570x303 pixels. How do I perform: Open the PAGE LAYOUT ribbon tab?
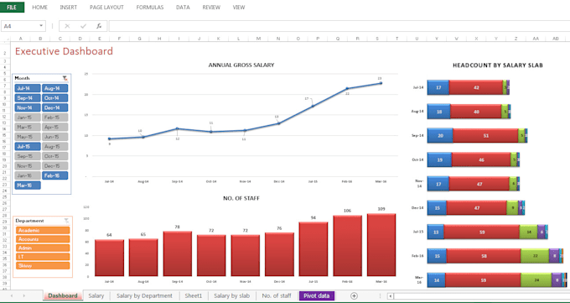click(106, 8)
